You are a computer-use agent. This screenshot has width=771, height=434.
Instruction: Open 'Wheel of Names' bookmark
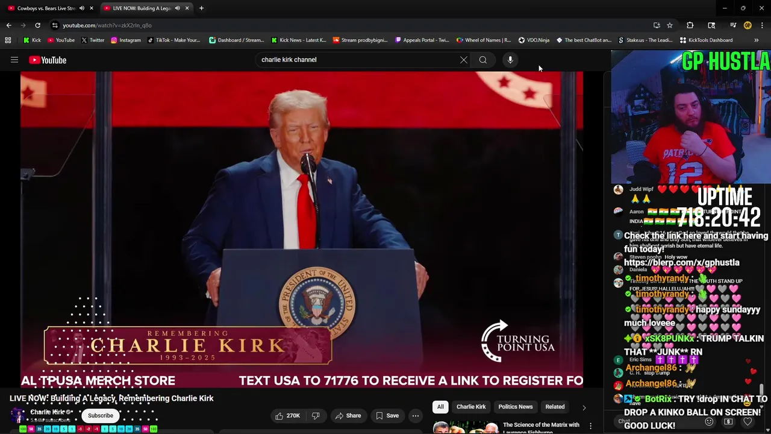[484, 40]
